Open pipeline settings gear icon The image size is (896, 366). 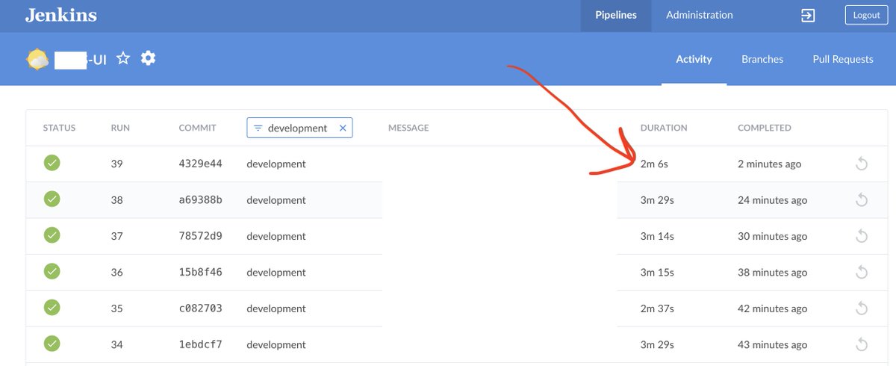(149, 58)
